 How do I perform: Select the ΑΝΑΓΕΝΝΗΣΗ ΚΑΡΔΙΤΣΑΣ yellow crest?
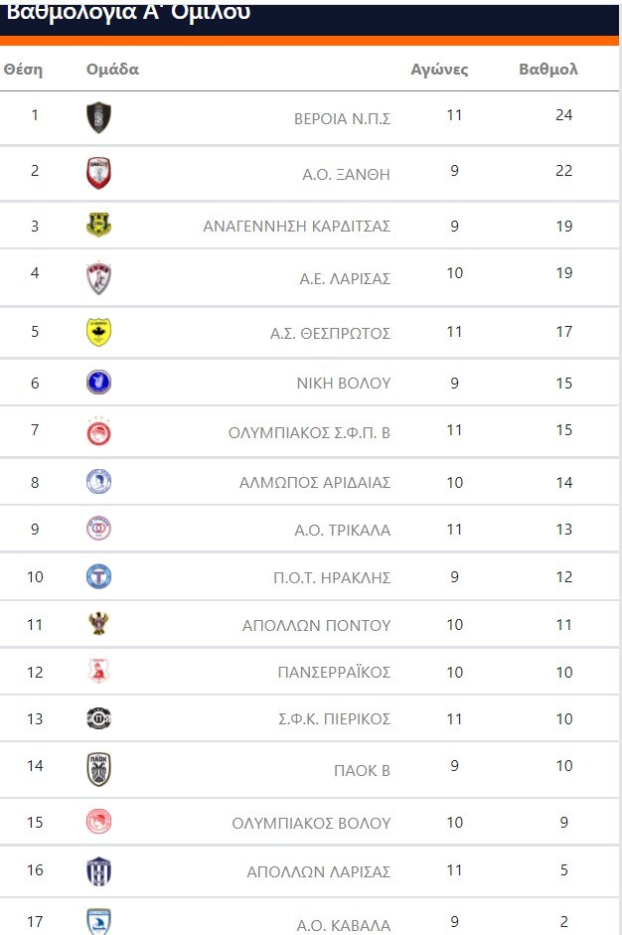point(98,226)
